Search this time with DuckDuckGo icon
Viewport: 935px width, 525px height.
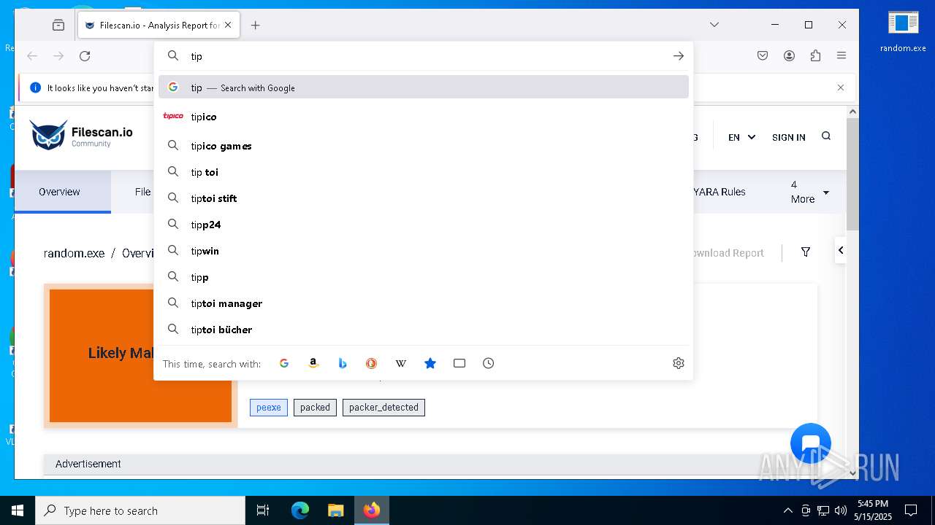pyautogui.click(x=371, y=363)
